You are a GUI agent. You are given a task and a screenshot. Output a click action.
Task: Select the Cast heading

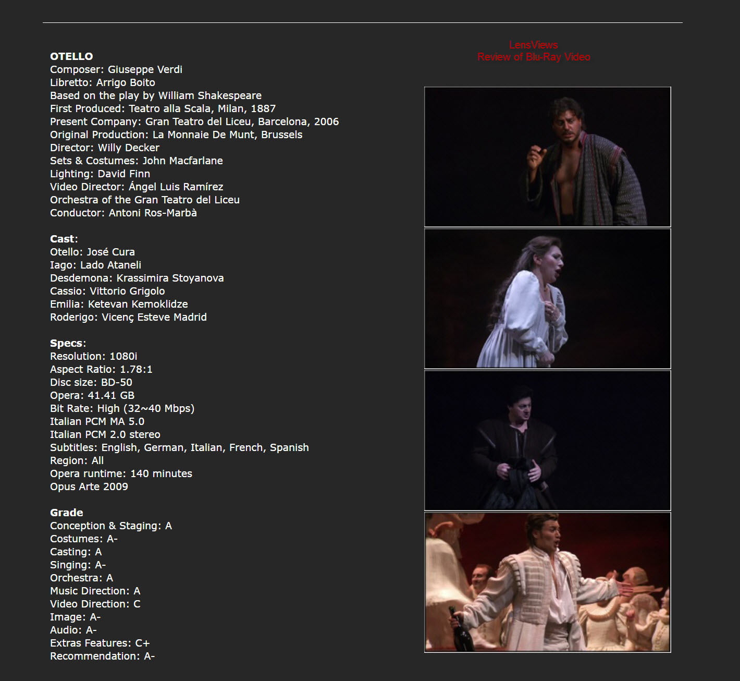[64, 239]
